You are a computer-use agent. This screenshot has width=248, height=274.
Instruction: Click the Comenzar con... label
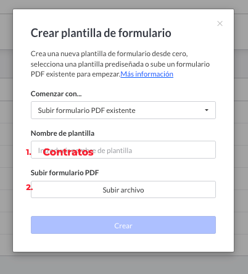(x=56, y=94)
